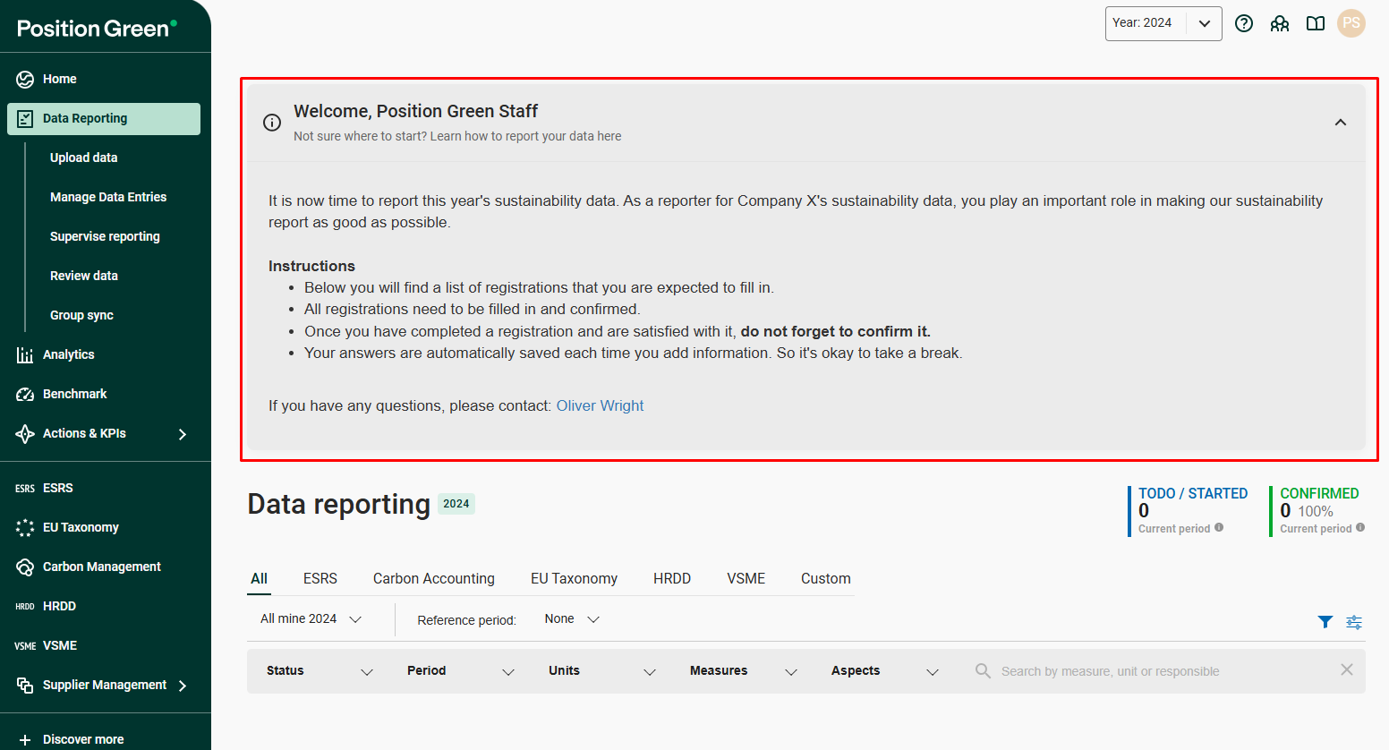Open the Aspects filter dropdown
Image resolution: width=1389 pixels, height=750 pixels.
pos(885,670)
